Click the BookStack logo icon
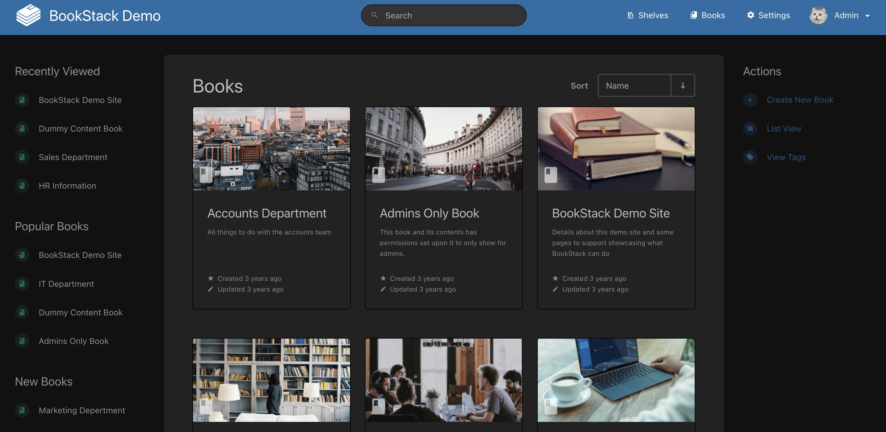 [28, 15]
